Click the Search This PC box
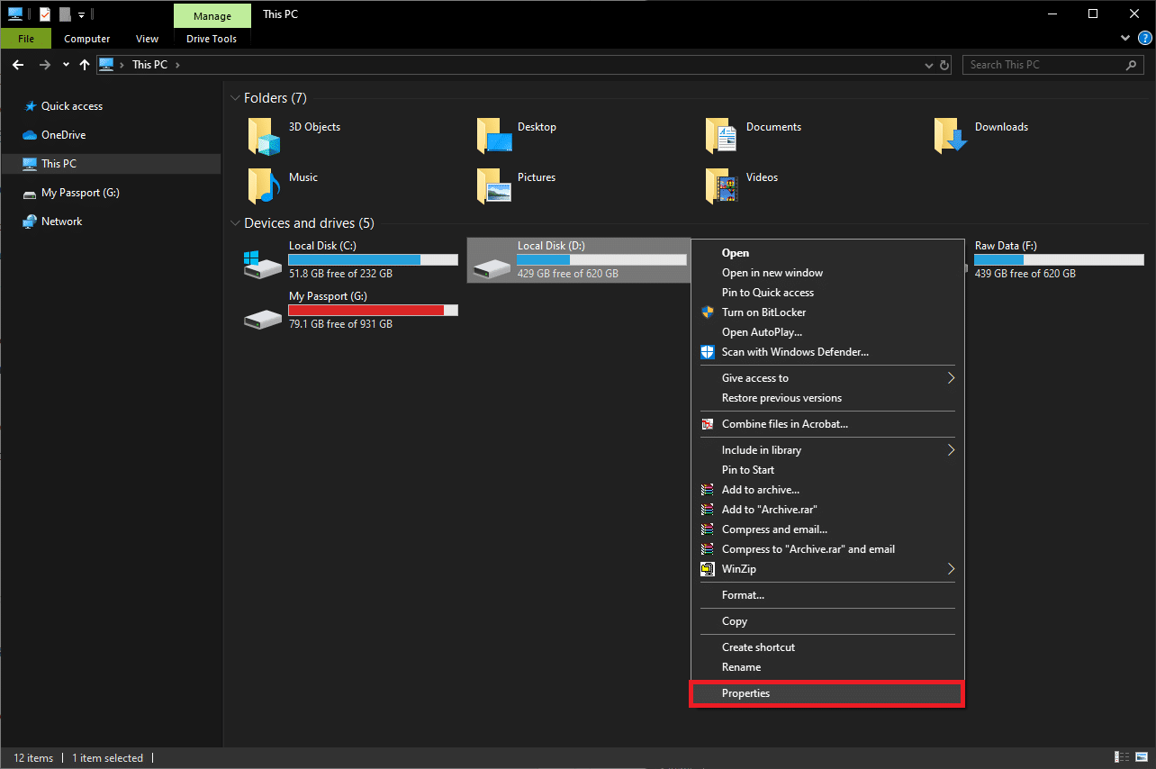The height and width of the screenshot is (769, 1156). (1043, 65)
